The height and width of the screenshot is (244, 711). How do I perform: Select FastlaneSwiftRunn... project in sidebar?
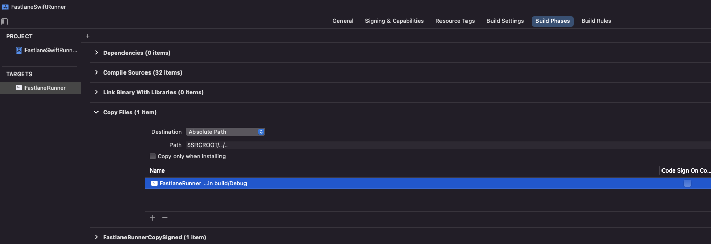(40, 50)
